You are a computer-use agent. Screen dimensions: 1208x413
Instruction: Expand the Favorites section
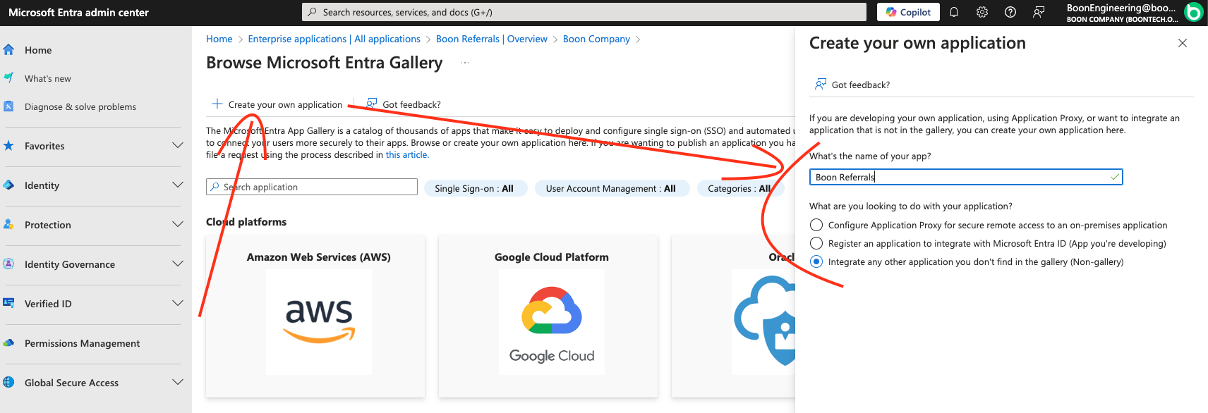(x=177, y=146)
